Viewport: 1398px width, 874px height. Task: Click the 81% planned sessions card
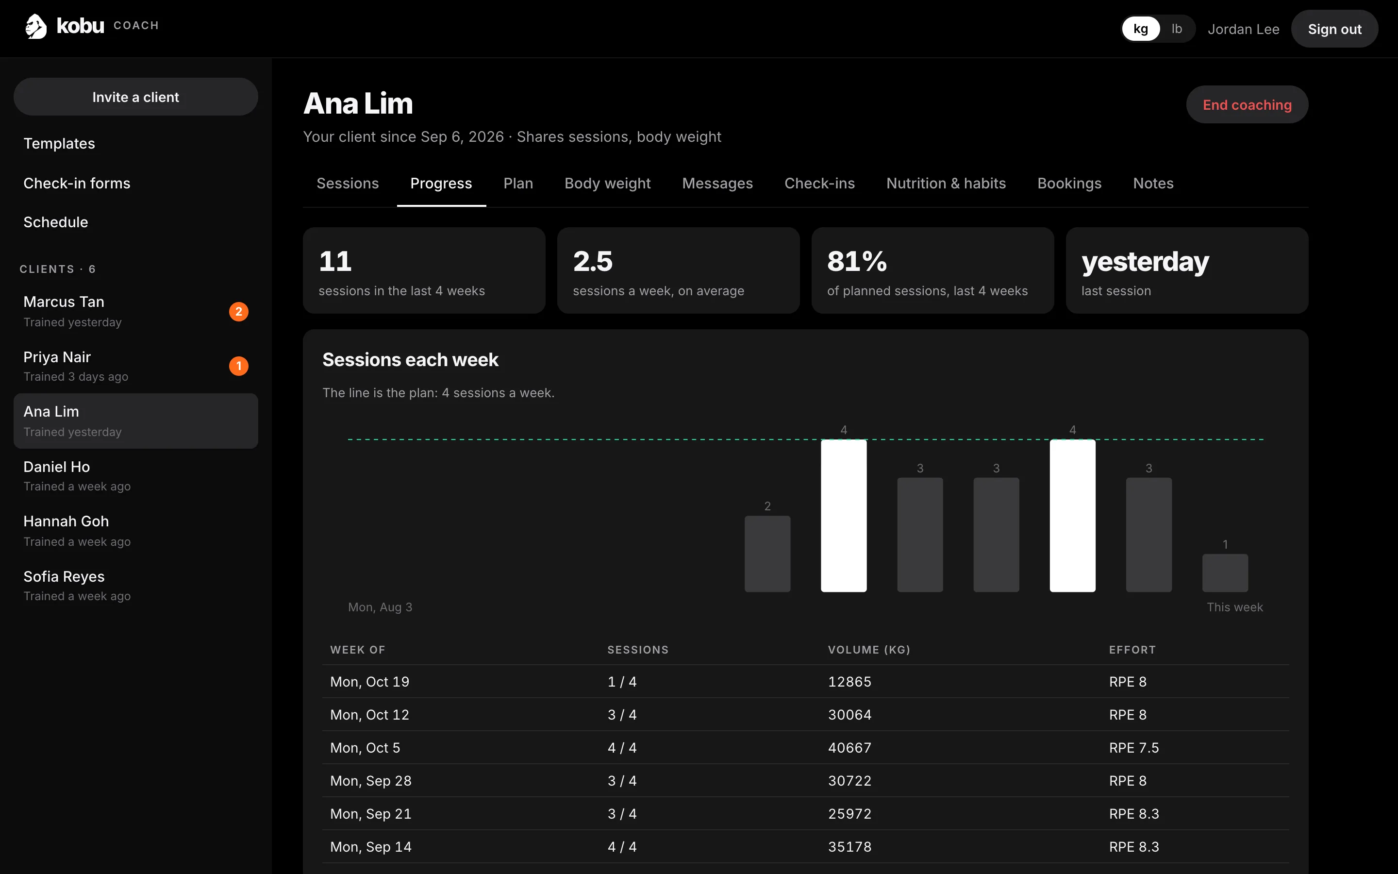932,270
